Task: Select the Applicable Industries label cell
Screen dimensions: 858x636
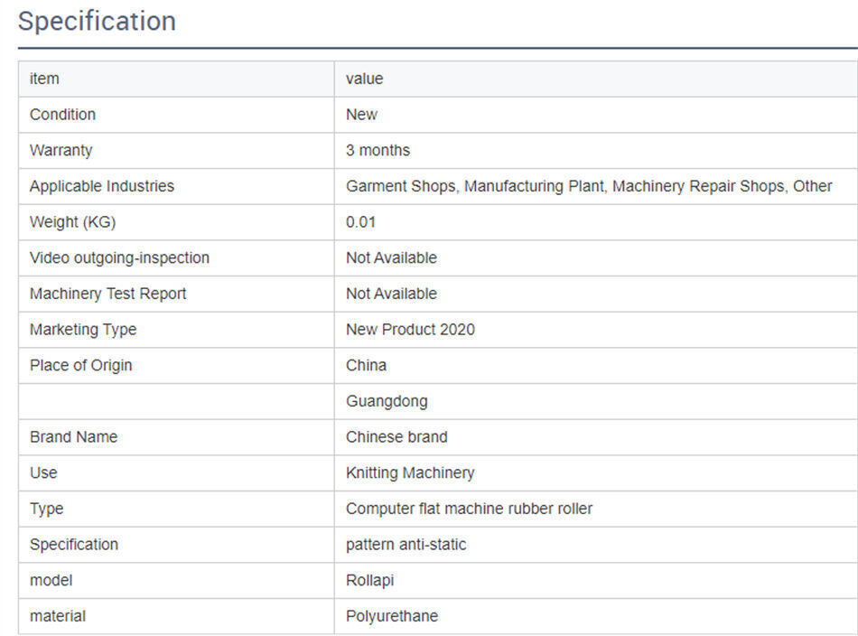Action: coord(102,186)
